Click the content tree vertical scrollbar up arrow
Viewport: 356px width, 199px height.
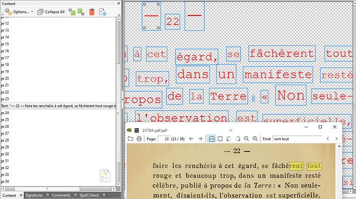coord(118,20)
